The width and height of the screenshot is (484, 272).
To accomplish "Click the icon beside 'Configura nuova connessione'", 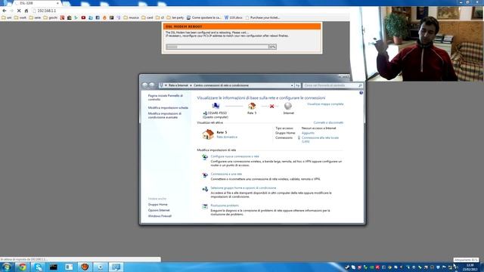I will pyautogui.click(x=205, y=157).
